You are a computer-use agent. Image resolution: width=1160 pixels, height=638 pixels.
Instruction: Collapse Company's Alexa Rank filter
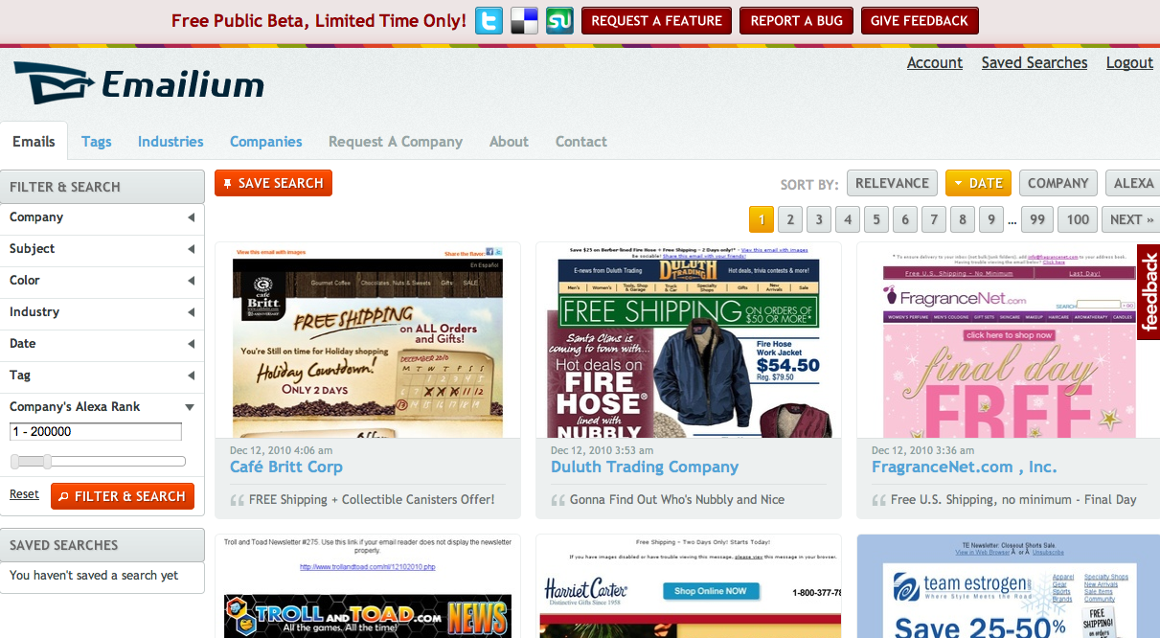[x=102, y=407]
